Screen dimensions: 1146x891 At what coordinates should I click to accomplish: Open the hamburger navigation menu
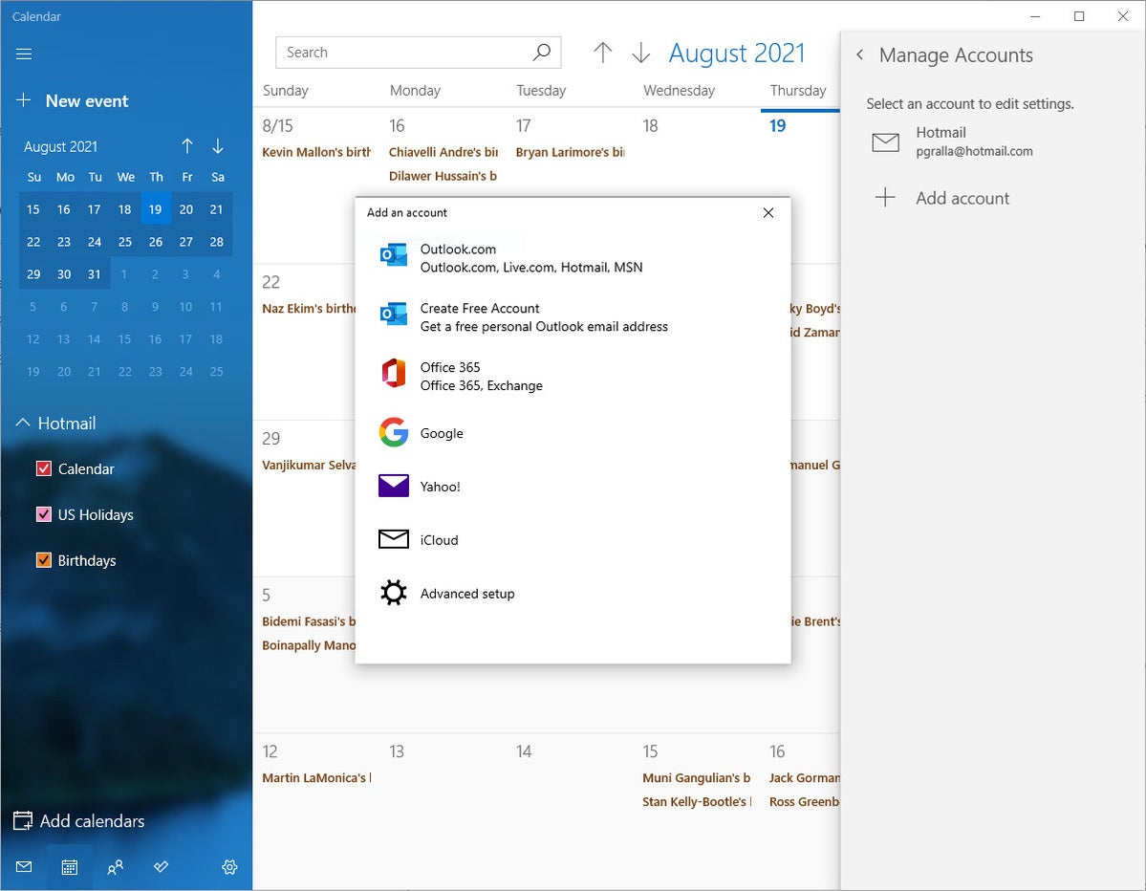pyautogui.click(x=23, y=54)
